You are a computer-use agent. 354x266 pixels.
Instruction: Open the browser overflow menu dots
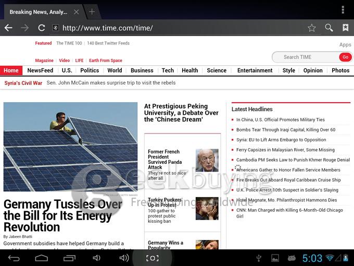coord(343,10)
